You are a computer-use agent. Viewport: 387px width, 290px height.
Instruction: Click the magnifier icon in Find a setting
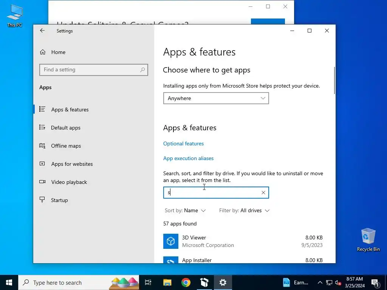pos(142,70)
